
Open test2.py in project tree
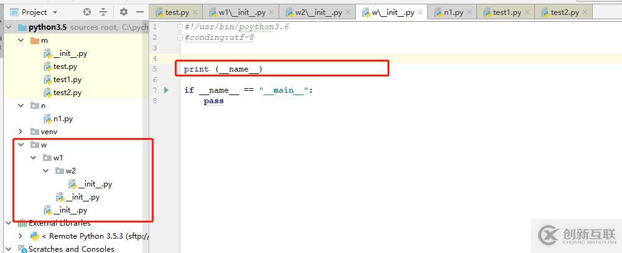coord(67,93)
